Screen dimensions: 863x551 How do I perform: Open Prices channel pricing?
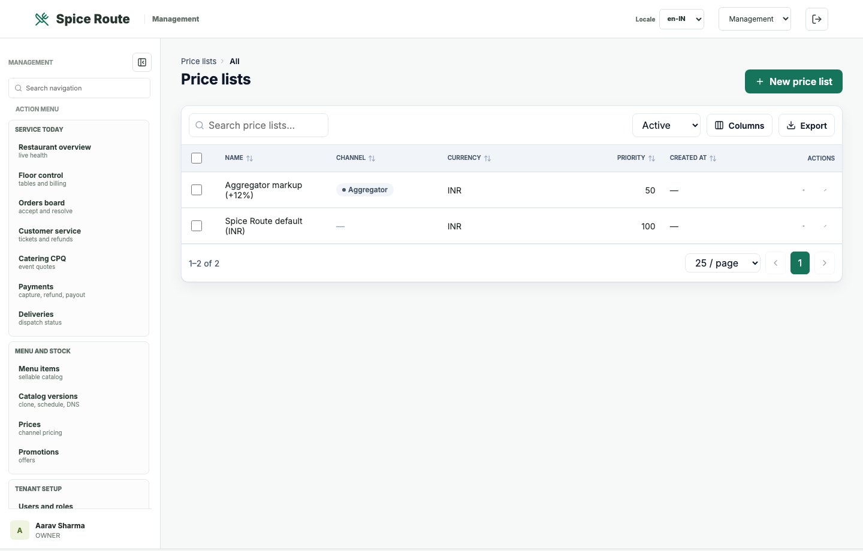(79, 428)
